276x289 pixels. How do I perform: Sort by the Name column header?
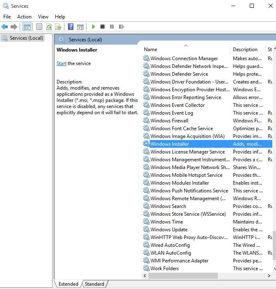186,50
